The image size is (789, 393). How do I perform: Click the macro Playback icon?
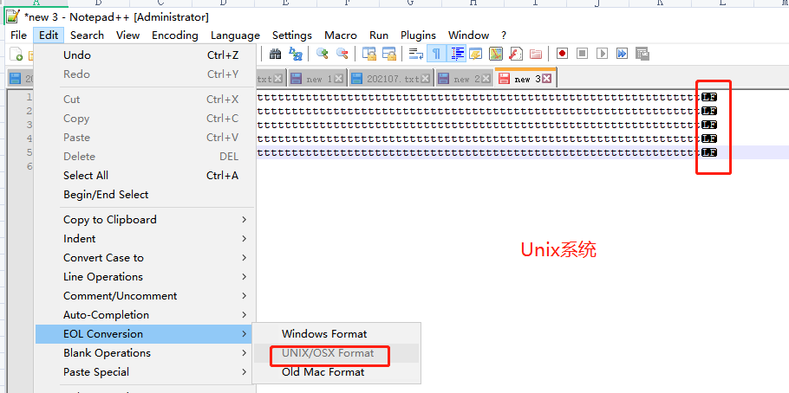[603, 54]
